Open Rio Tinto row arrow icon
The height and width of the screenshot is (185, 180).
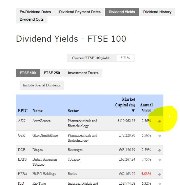pyautogui.click(x=159, y=184)
